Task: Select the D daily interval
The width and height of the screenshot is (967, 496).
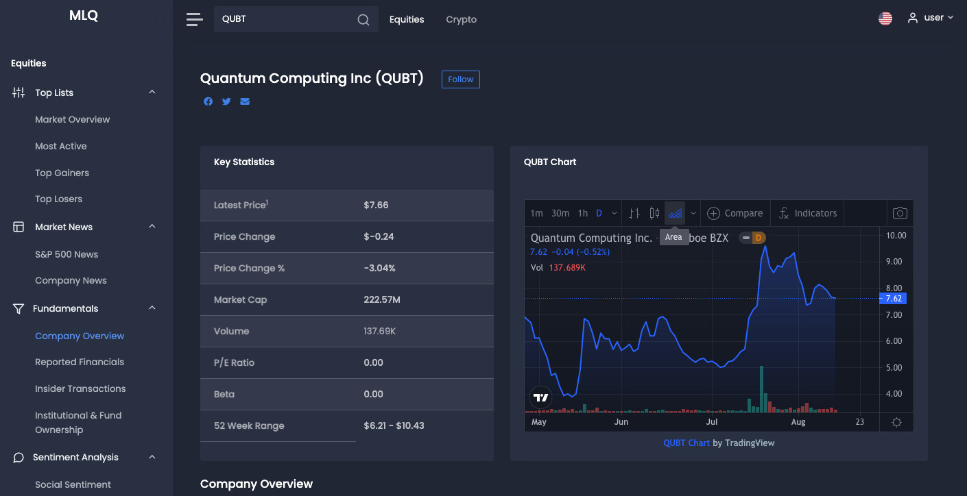Action: [599, 213]
